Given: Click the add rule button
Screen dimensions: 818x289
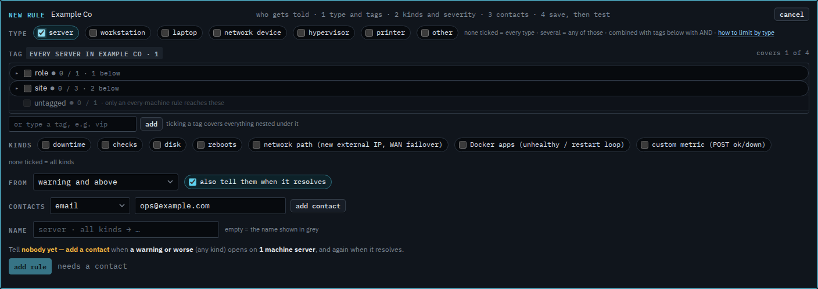Looking at the screenshot, I should (x=30, y=266).
